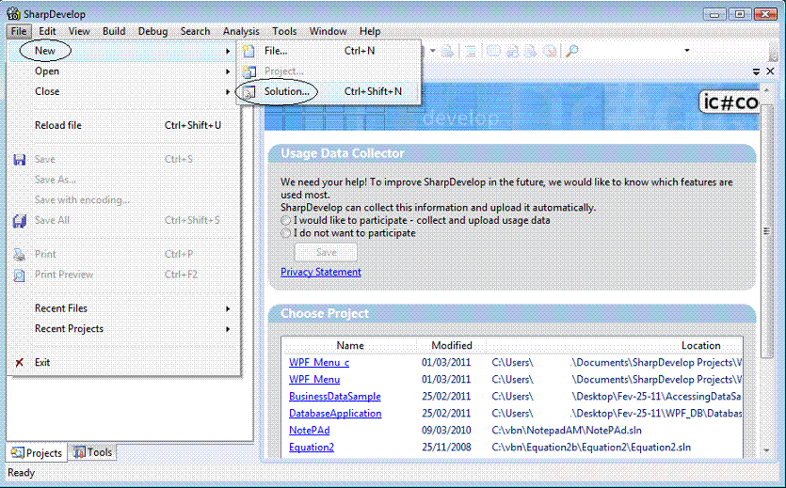Open the Privacy Statement link

pos(321,272)
